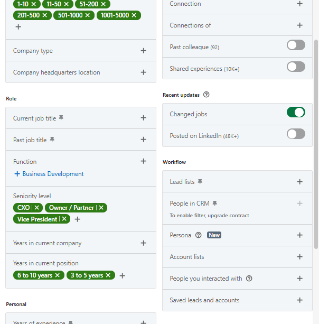Remove the Vice President seniority chip
The image size is (319, 324).
pyautogui.click(x=64, y=219)
